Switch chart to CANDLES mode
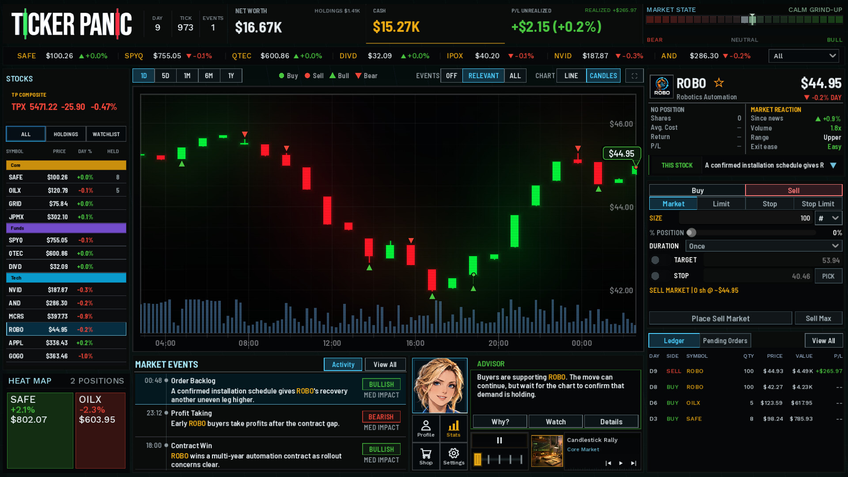Image resolution: width=848 pixels, height=477 pixels. [x=603, y=76]
